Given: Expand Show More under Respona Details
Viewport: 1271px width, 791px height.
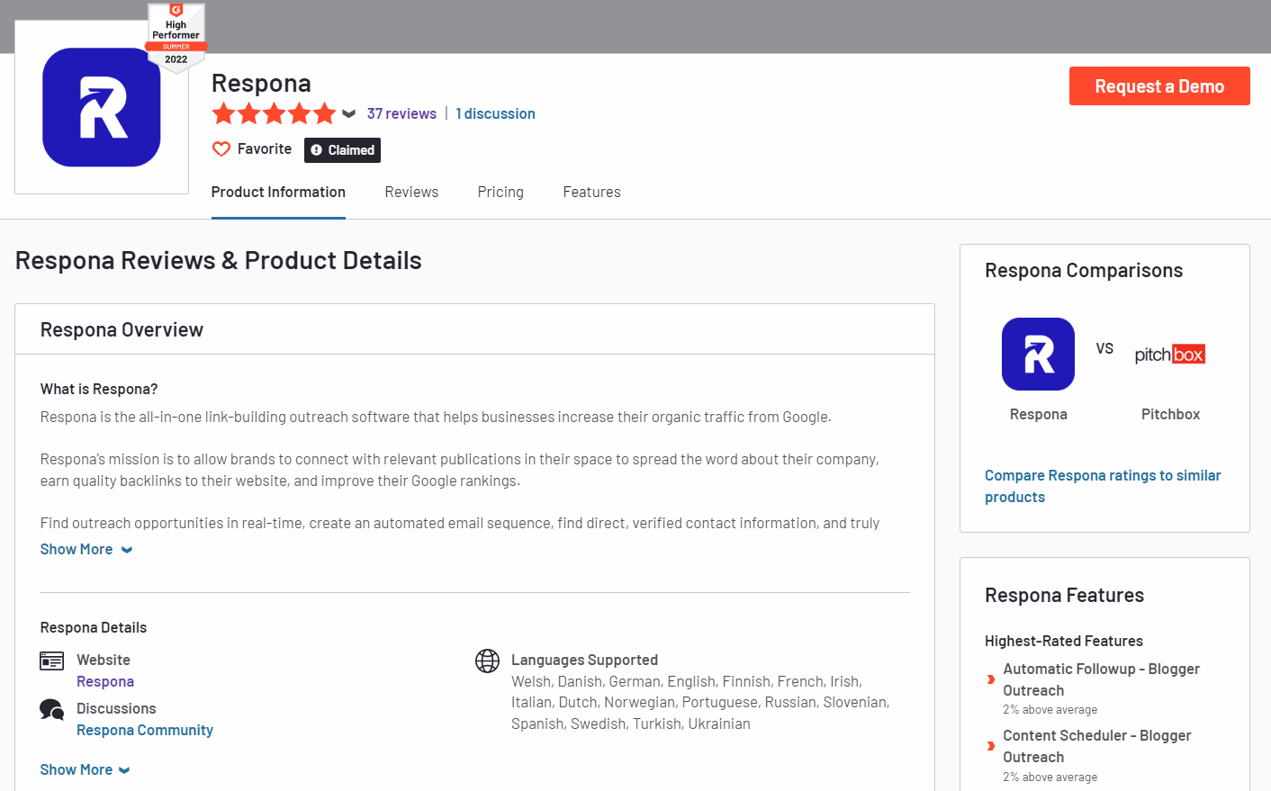Looking at the screenshot, I should 86,769.
